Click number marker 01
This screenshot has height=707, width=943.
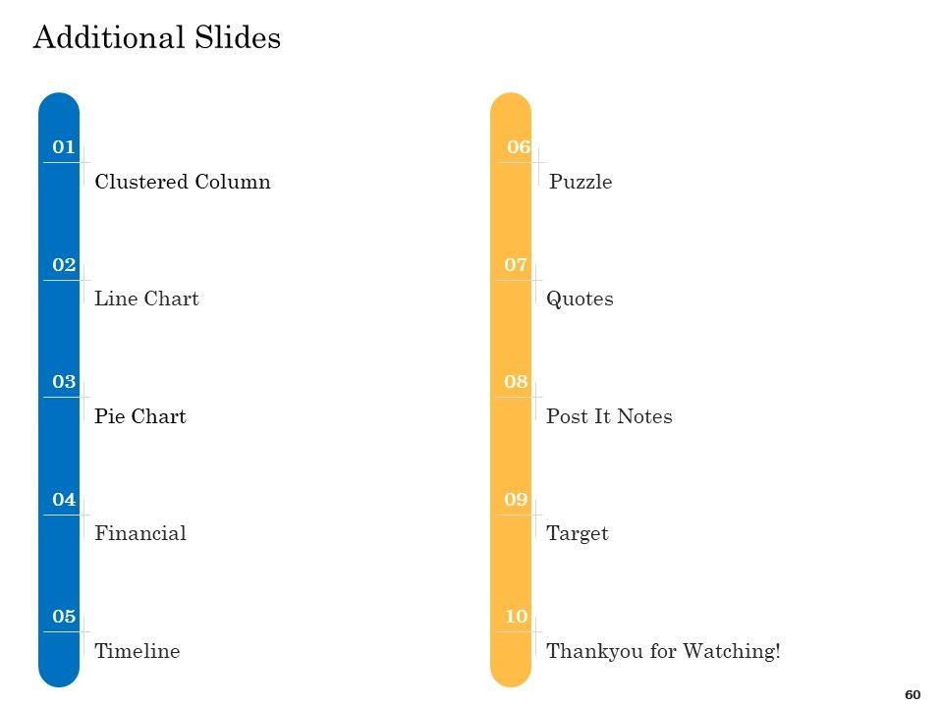click(64, 147)
